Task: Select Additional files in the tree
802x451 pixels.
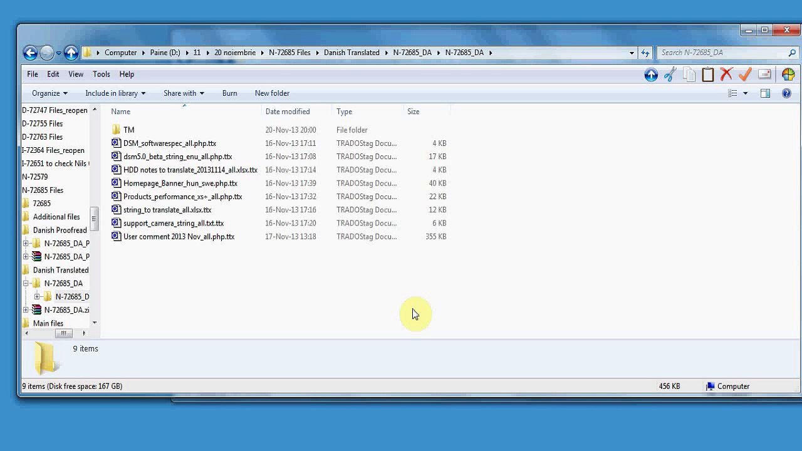Action: pos(56,217)
